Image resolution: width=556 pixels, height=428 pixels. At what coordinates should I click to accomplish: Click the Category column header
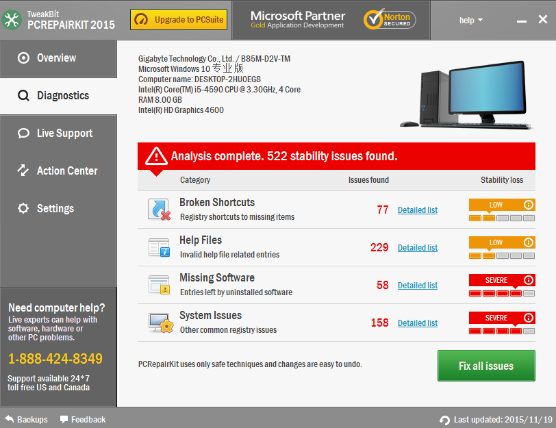click(195, 180)
